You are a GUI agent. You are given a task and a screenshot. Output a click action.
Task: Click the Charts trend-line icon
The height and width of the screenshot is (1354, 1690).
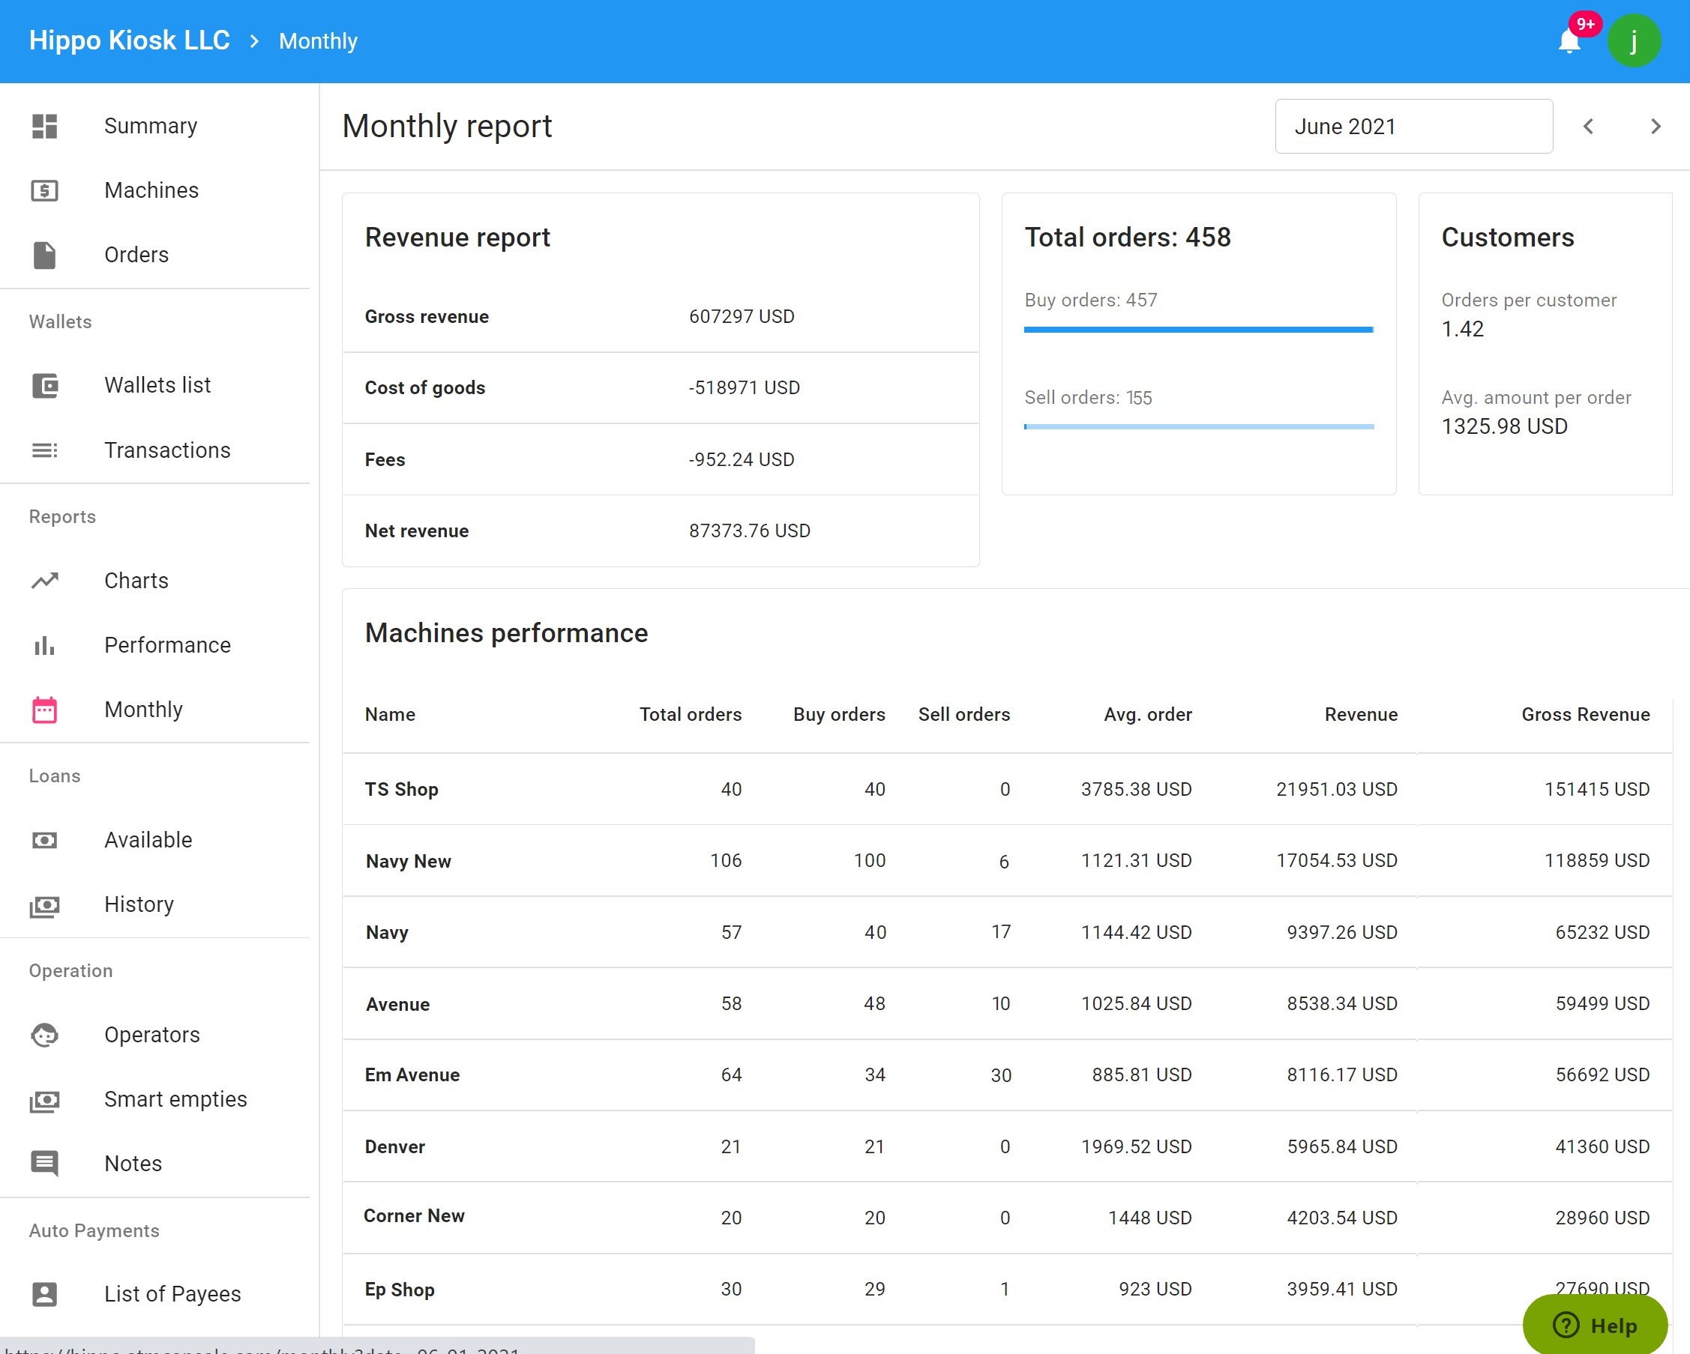coord(45,581)
